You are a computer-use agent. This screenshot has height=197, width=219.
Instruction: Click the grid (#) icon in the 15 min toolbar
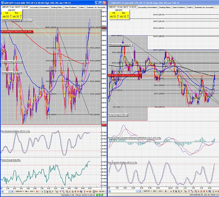pos(176,191)
